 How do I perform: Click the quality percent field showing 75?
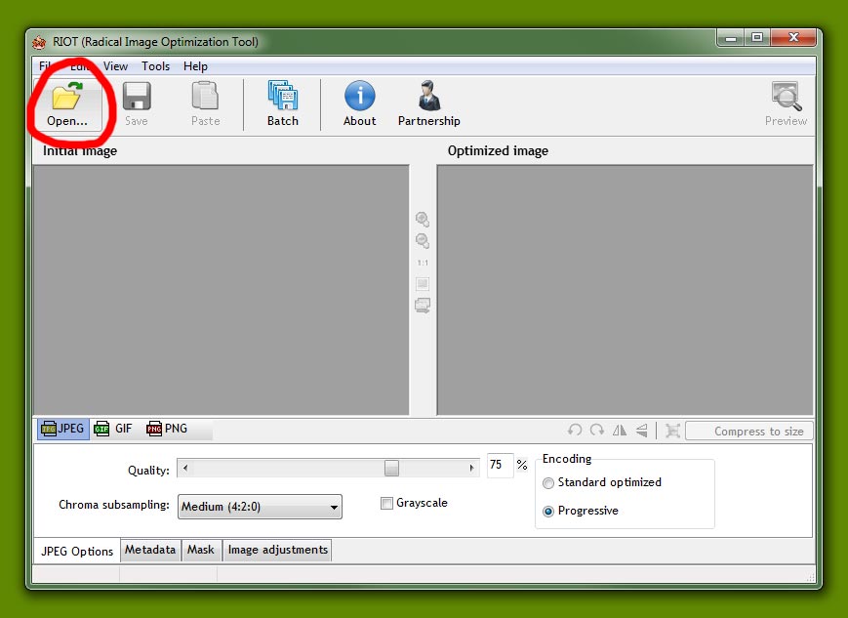point(501,466)
